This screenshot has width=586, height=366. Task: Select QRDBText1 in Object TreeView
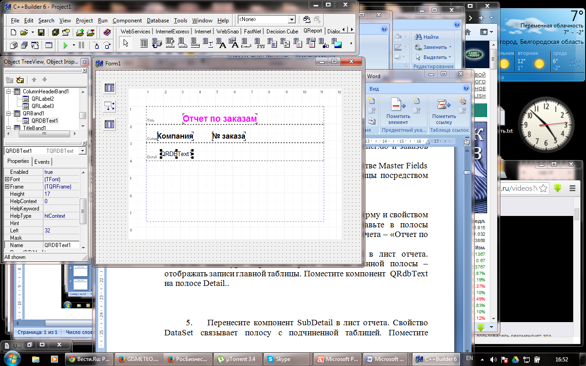click(45, 121)
